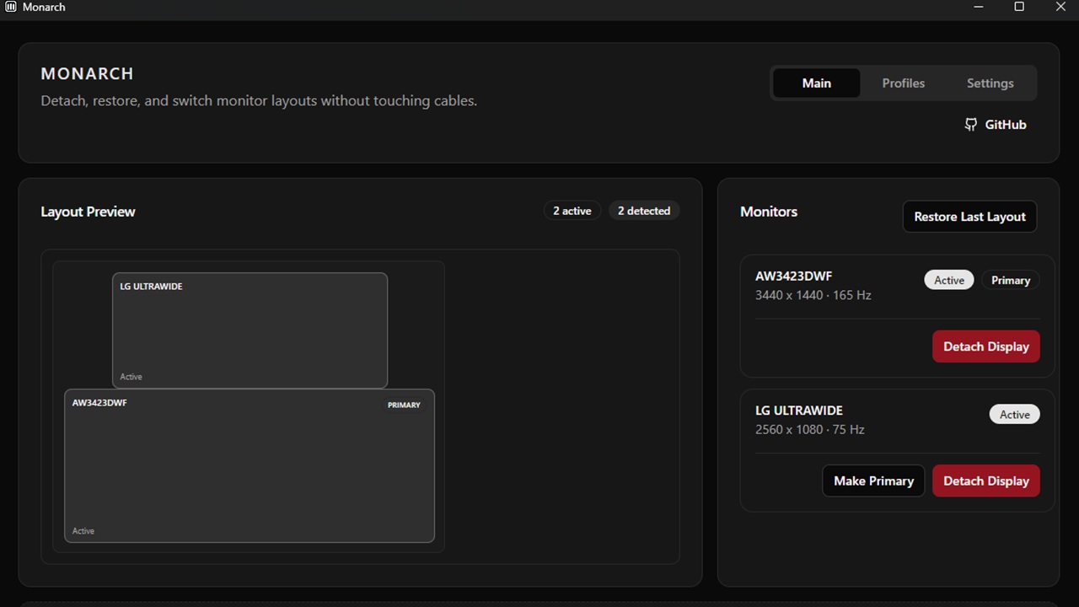
Task: Detach the LG ULTRAWIDE display
Action: [x=985, y=481]
